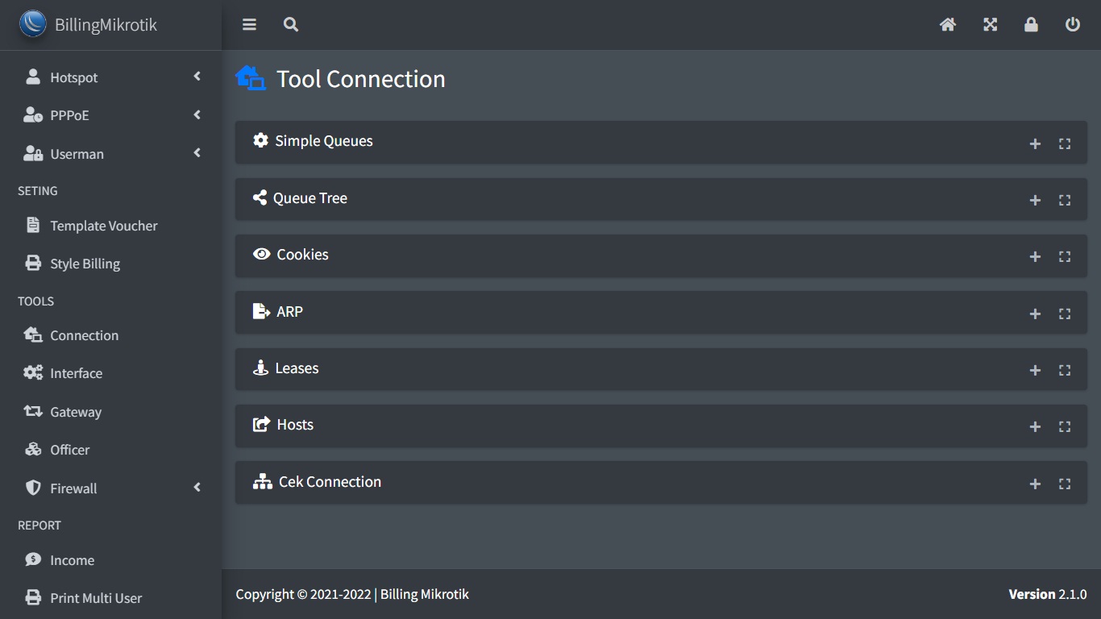This screenshot has width=1101, height=619.
Task: Click the BillingMikrotik logo
Action: tap(33, 24)
